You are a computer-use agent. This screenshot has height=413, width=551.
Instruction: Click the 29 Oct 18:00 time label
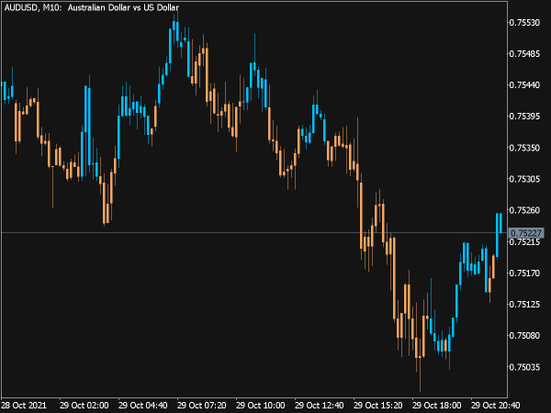(436, 406)
